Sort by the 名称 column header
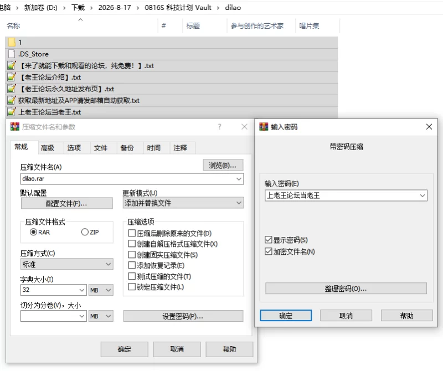 [13, 25]
